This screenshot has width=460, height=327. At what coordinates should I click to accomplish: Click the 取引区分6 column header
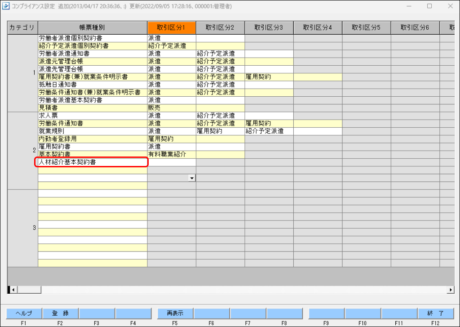pos(415,27)
